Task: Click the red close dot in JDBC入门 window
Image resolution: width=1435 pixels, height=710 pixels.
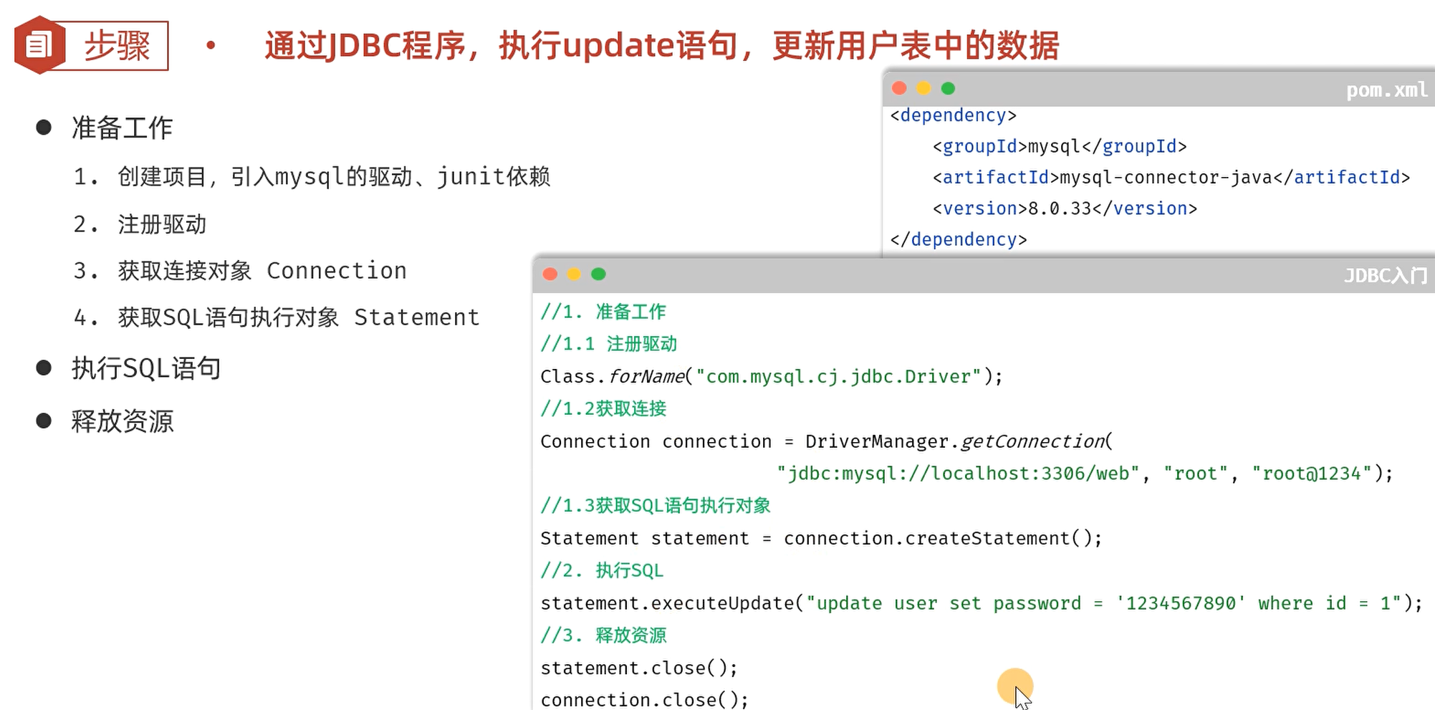Action: tap(550, 274)
